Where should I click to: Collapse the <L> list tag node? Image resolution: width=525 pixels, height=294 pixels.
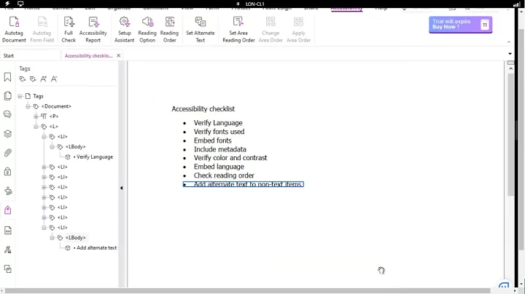coord(36,127)
